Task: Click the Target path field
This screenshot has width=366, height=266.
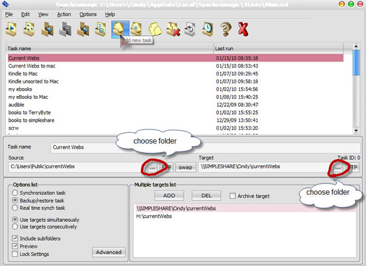Action: (266, 167)
